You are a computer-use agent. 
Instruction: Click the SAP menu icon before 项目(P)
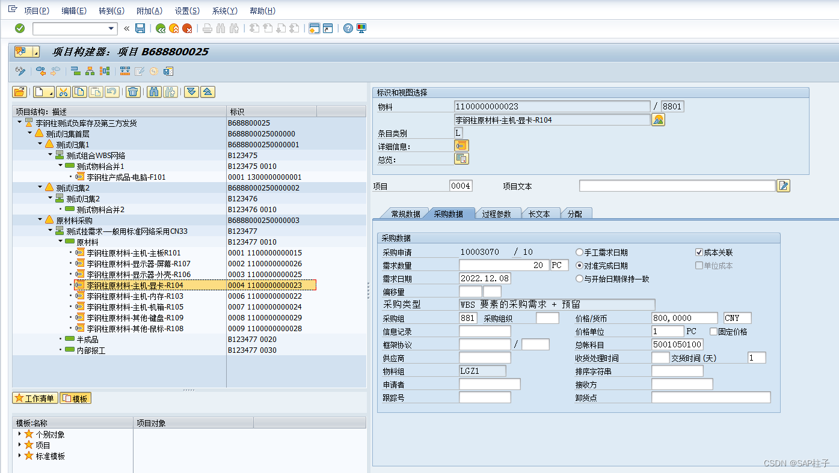pos(12,10)
